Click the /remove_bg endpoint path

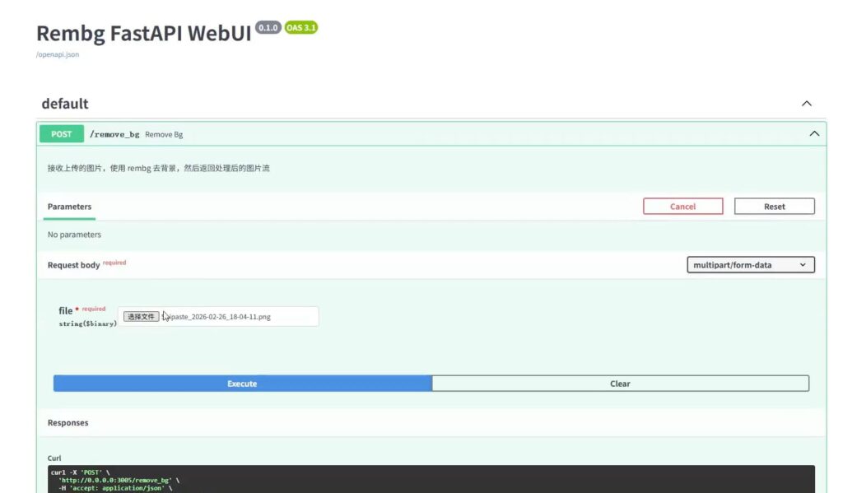[x=114, y=134]
